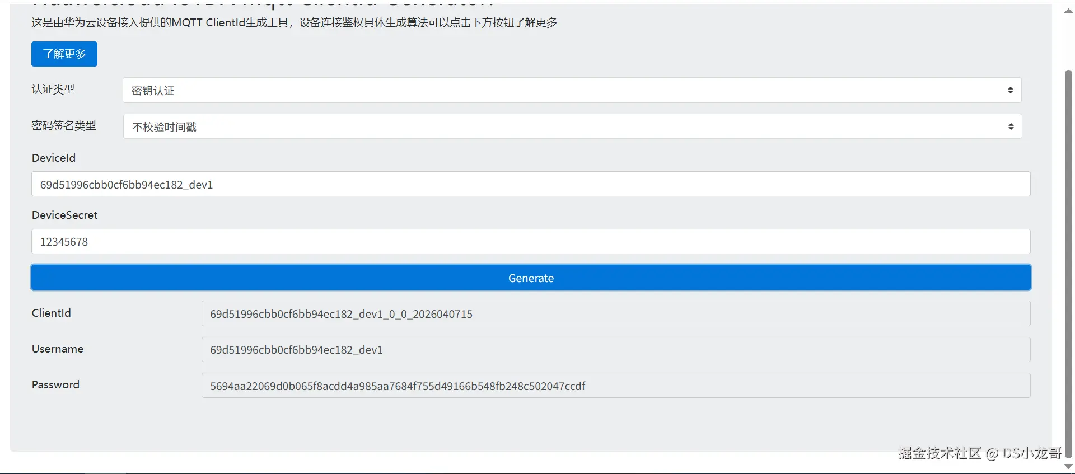Image resolution: width=1075 pixels, height=474 pixels.
Task: Open the 密码签名类型 dropdown showing 不校验时间戳
Action: [x=572, y=126]
